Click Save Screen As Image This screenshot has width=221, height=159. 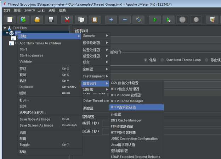point(50,125)
